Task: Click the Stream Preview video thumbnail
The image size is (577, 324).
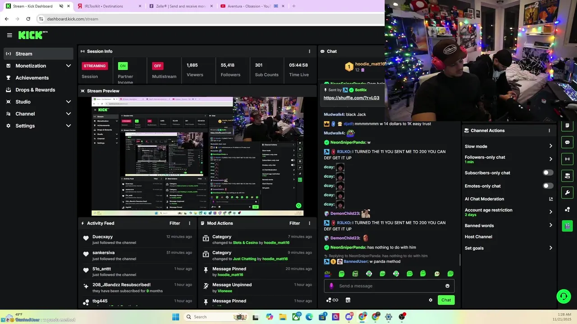Action: (197, 156)
